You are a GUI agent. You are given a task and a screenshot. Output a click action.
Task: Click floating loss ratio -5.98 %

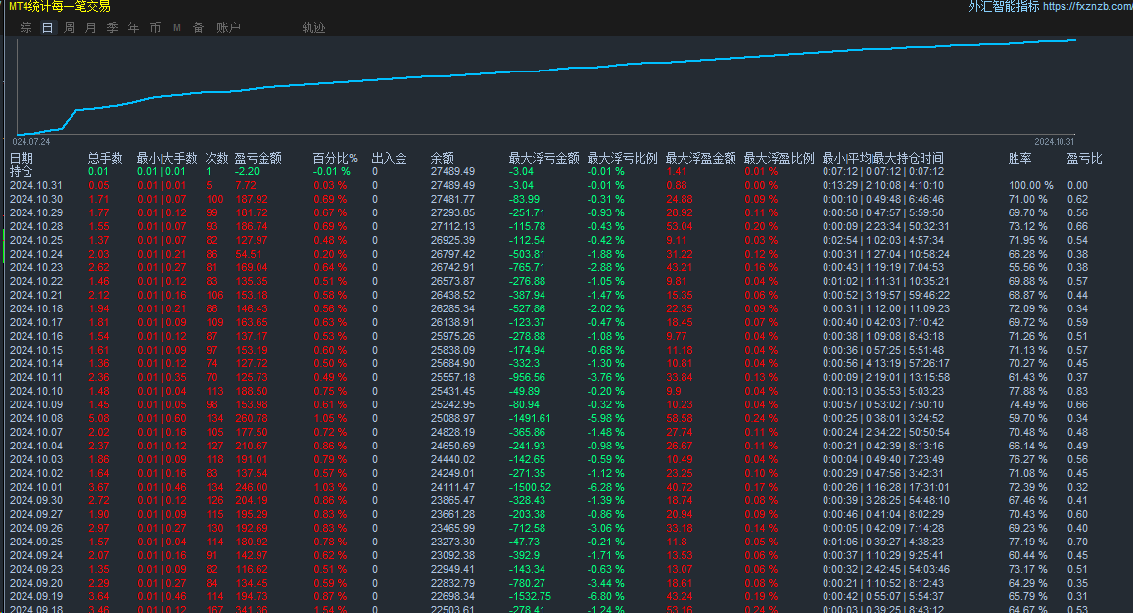(x=605, y=418)
